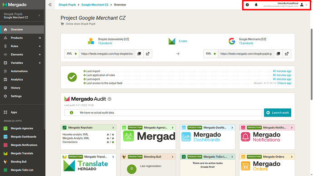
Task: Copy the output feed URL
Action: point(278,54)
